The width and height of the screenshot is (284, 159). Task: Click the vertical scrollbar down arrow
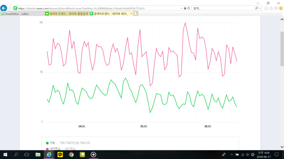[x=282, y=147]
